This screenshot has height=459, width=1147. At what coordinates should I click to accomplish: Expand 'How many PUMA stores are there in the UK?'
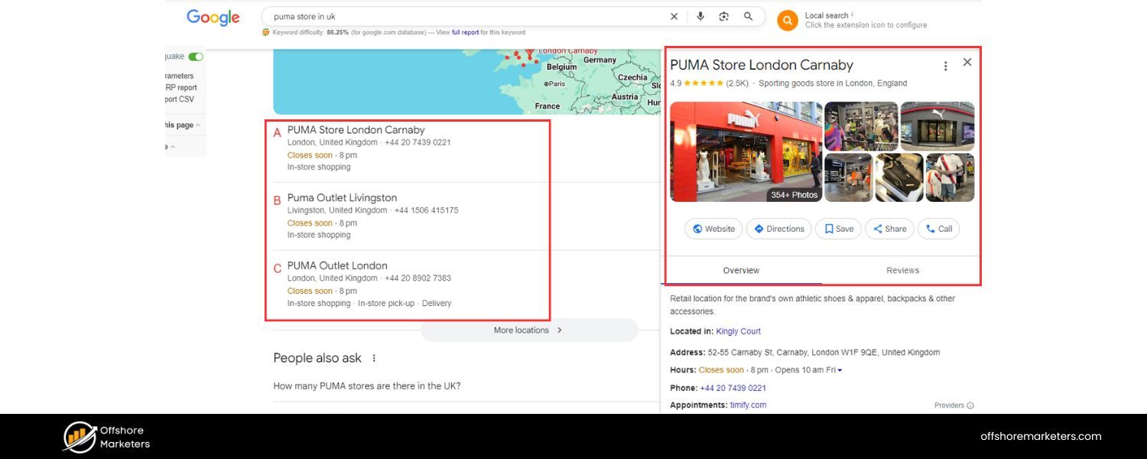(367, 386)
